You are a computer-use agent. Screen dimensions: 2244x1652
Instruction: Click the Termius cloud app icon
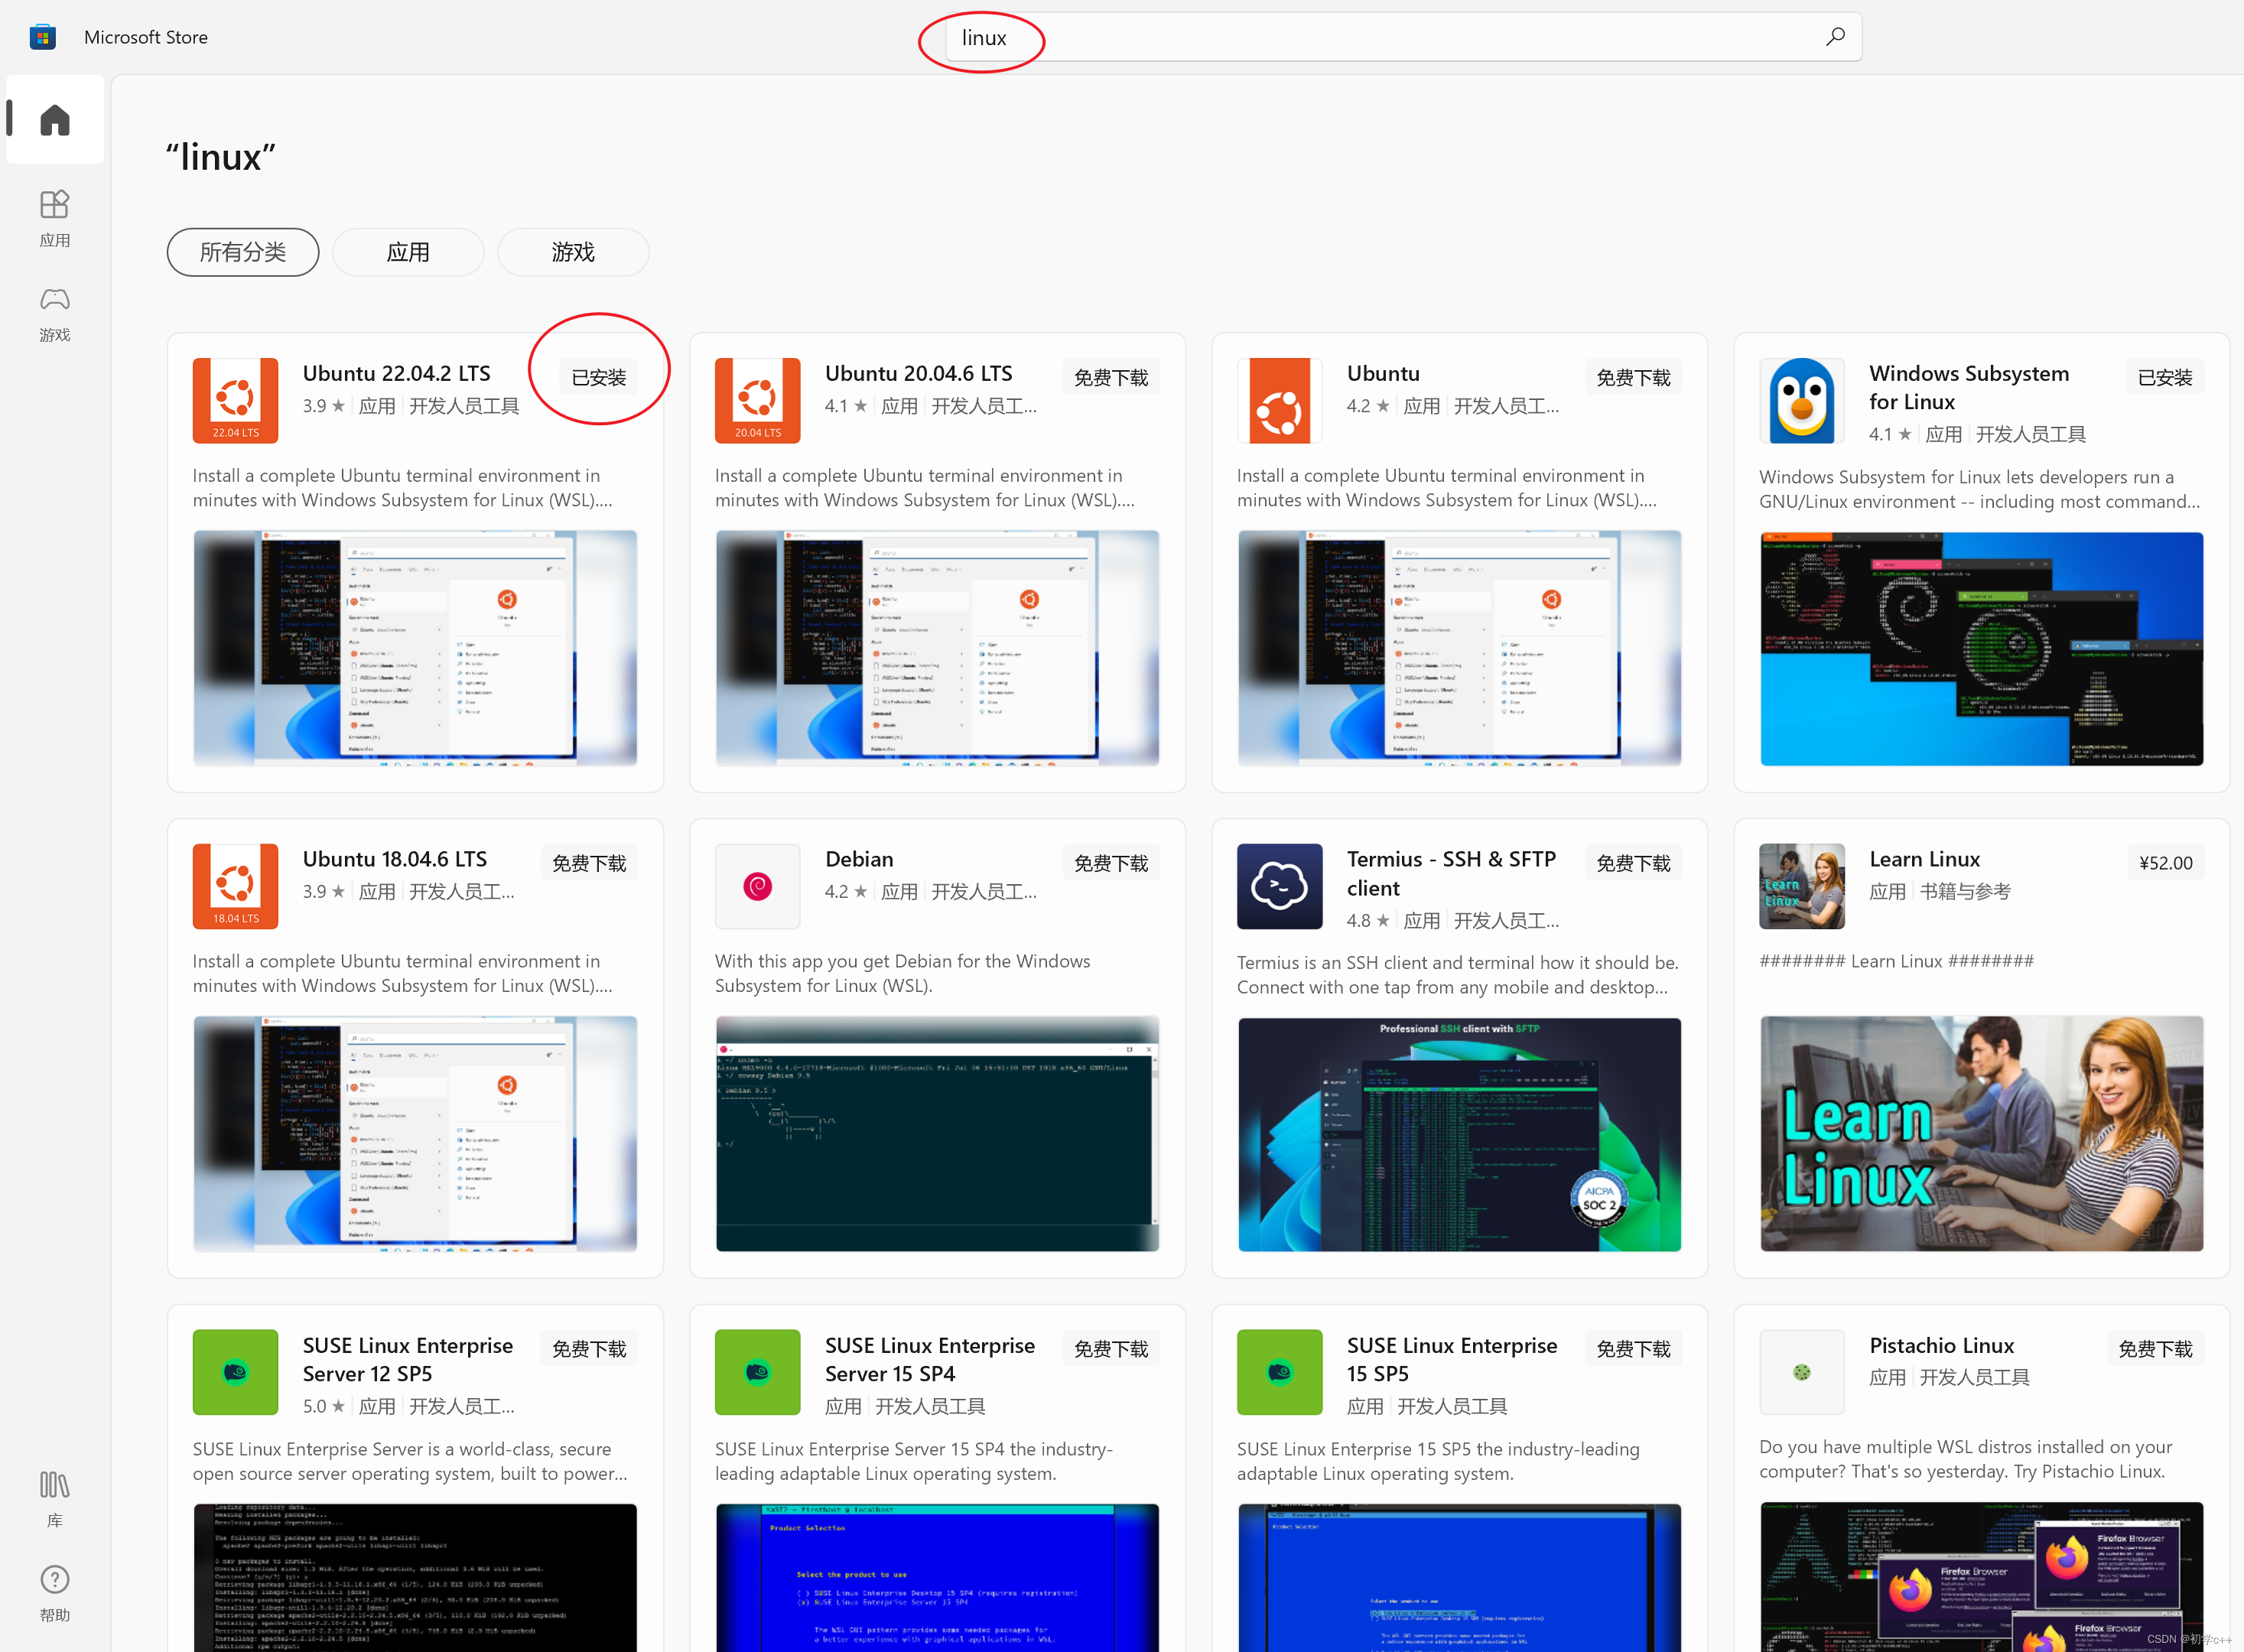coord(1279,886)
